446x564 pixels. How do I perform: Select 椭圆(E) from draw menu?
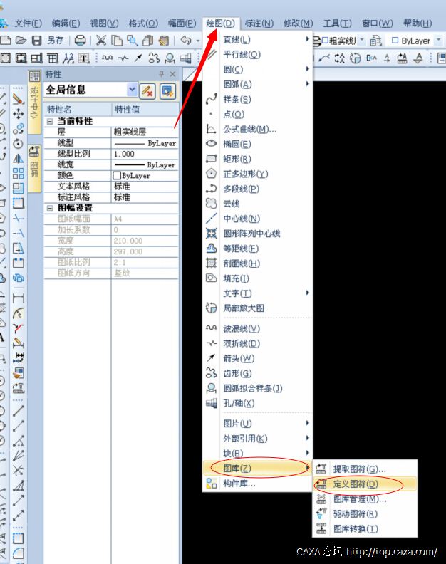click(258, 145)
